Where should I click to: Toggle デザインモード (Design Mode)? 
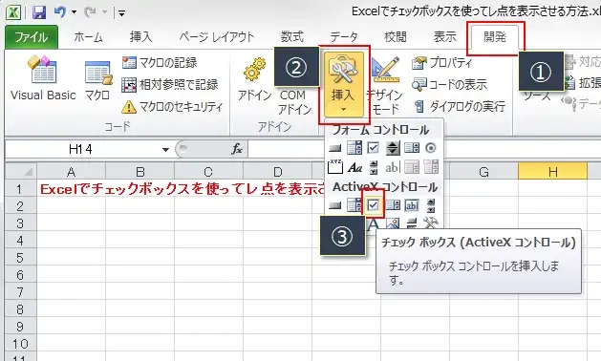[385, 85]
